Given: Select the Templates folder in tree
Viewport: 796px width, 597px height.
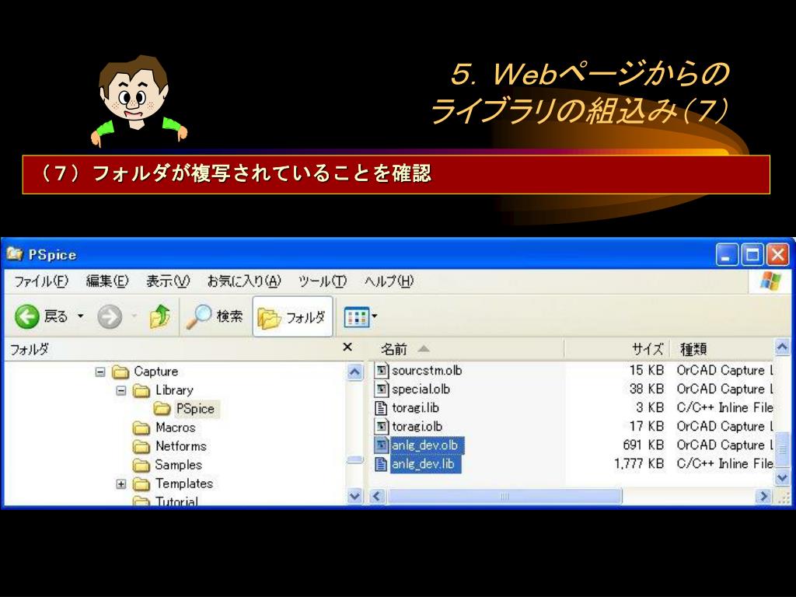Looking at the screenshot, I should [183, 484].
